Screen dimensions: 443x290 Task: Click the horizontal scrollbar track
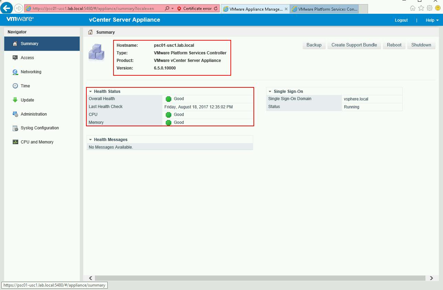click(260, 278)
